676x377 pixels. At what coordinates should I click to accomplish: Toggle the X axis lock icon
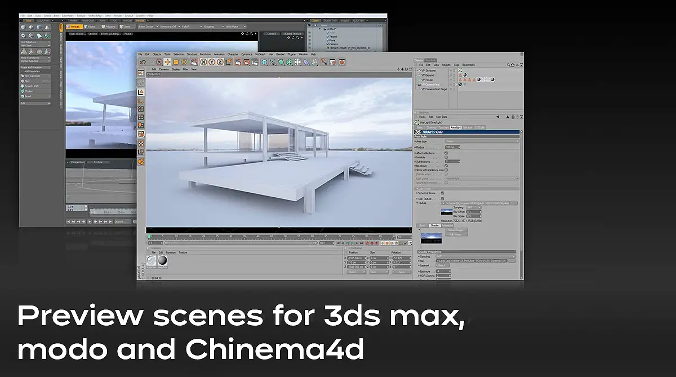tap(204, 62)
